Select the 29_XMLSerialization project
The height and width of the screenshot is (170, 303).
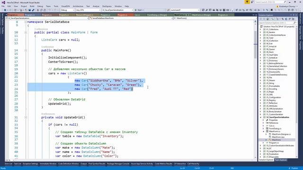pos(275,109)
